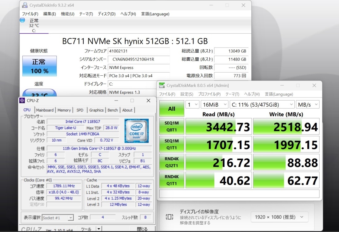Run the RND4K Q32T1 benchmark
339x232 pixels.
(x=172, y=162)
